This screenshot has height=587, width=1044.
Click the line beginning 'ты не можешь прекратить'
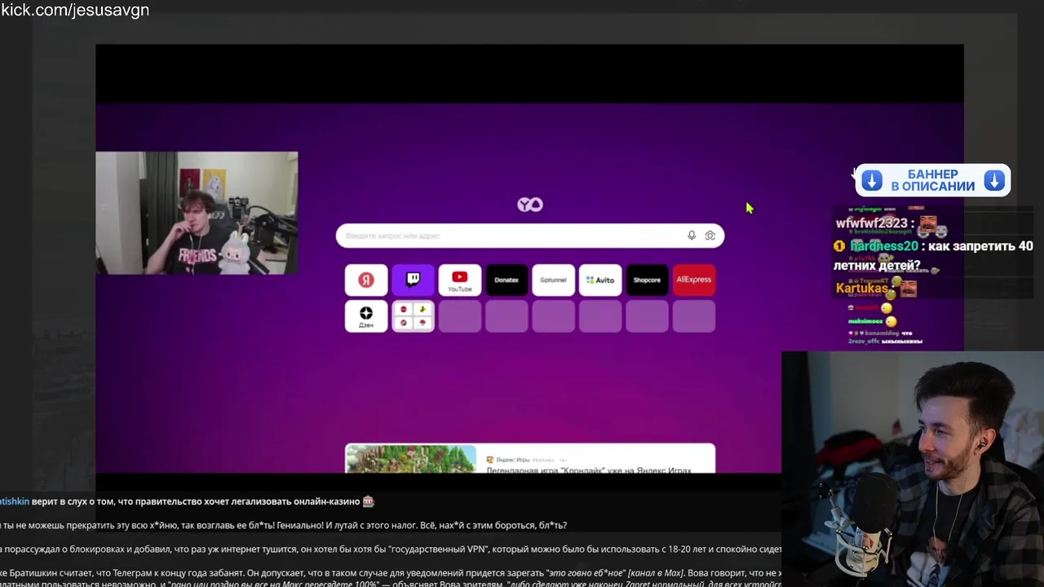(284, 525)
